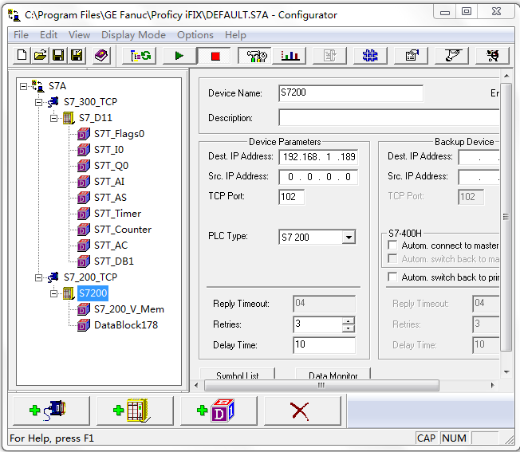520x452 pixels.
Task: Click the grayed Autom. switch back to master checkbox
Action: [392, 258]
